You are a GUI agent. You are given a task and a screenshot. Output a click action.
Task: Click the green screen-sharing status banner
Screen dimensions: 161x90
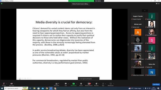coord(81,1)
